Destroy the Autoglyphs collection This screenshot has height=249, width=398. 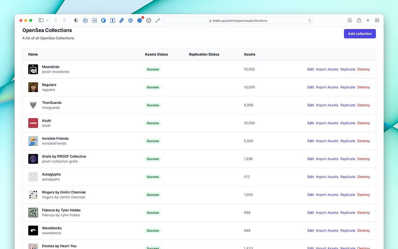tap(363, 177)
